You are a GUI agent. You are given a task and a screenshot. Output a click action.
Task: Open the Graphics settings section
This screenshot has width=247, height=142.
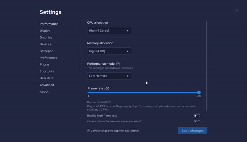pyautogui.click(x=46, y=38)
